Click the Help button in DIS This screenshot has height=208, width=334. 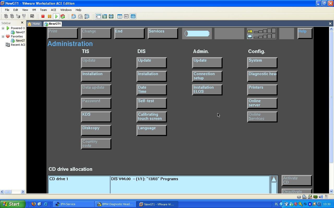(x=305, y=33)
